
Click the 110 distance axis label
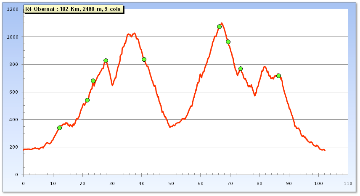coord(348,183)
